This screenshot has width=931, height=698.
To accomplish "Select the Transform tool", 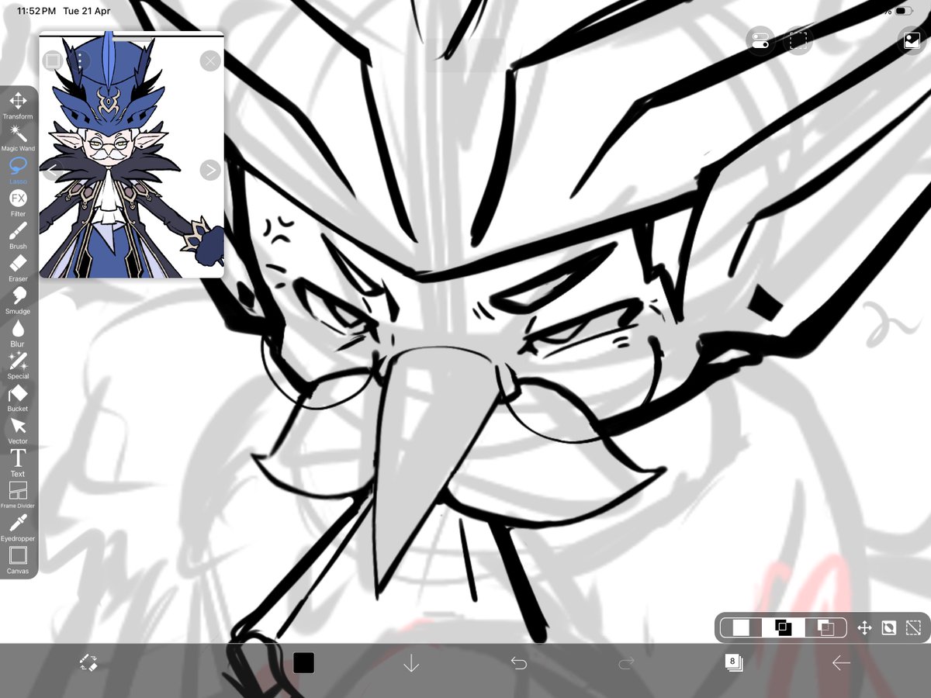I will pos(18,105).
